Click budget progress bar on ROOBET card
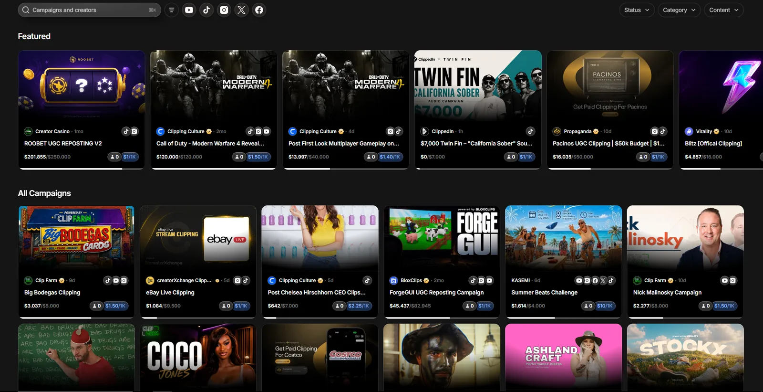 pyautogui.click(x=82, y=168)
